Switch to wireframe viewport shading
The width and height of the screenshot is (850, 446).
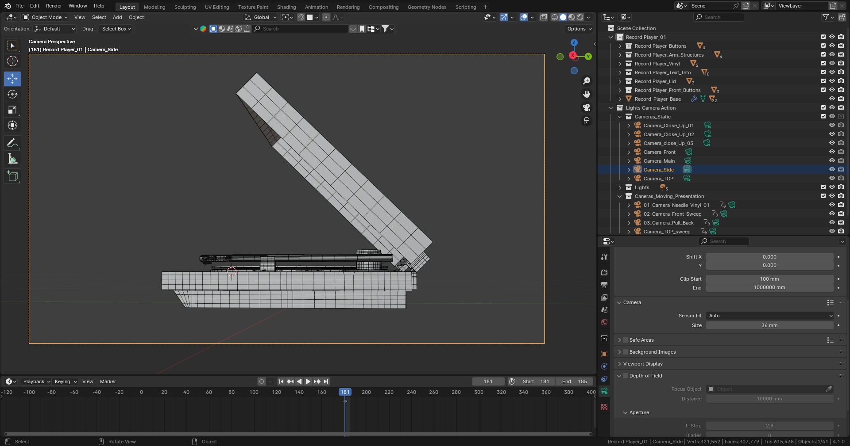point(554,17)
